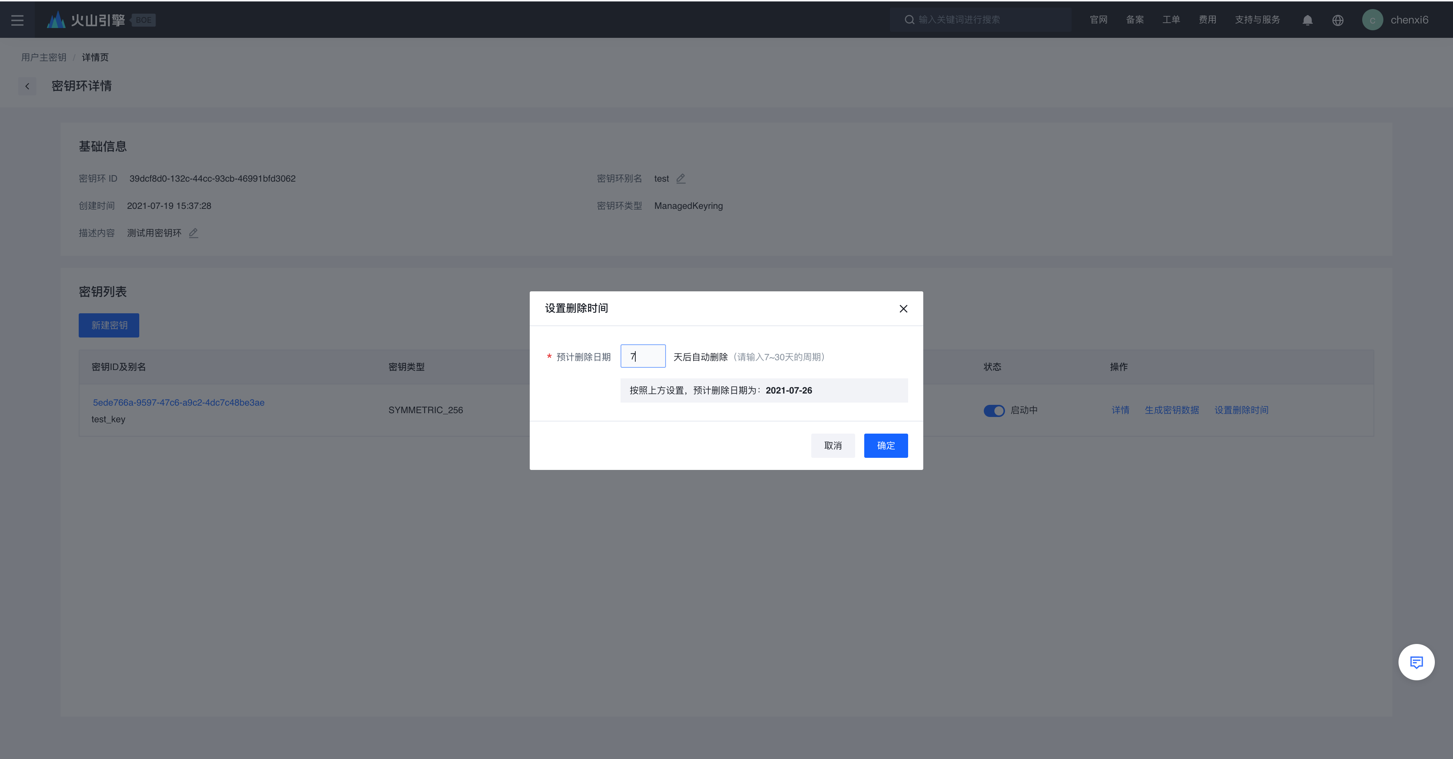1453x759 pixels.
Task: Open the language globe selector
Action: 1338,20
